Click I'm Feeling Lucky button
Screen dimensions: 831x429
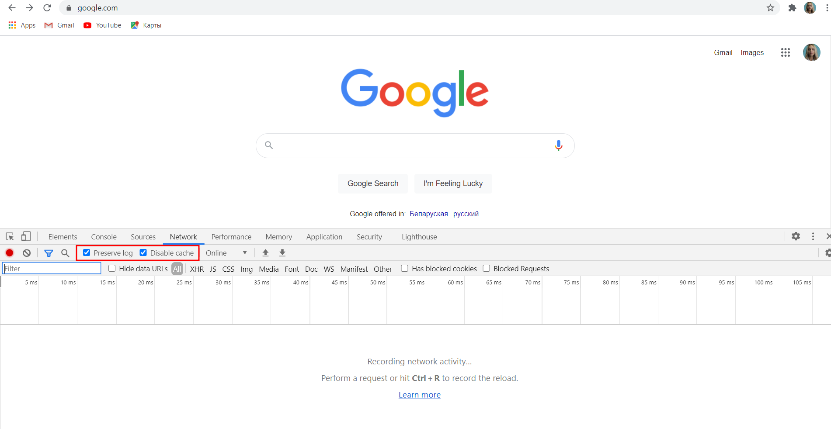(x=453, y=183)
